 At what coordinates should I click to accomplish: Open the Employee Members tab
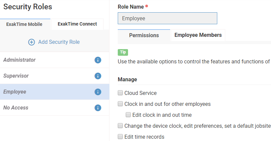[198, 35]
